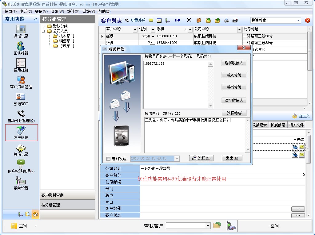The image size is (315, 235).
Task: Expand the 公司人员 tree node
Action: (43, 31)
